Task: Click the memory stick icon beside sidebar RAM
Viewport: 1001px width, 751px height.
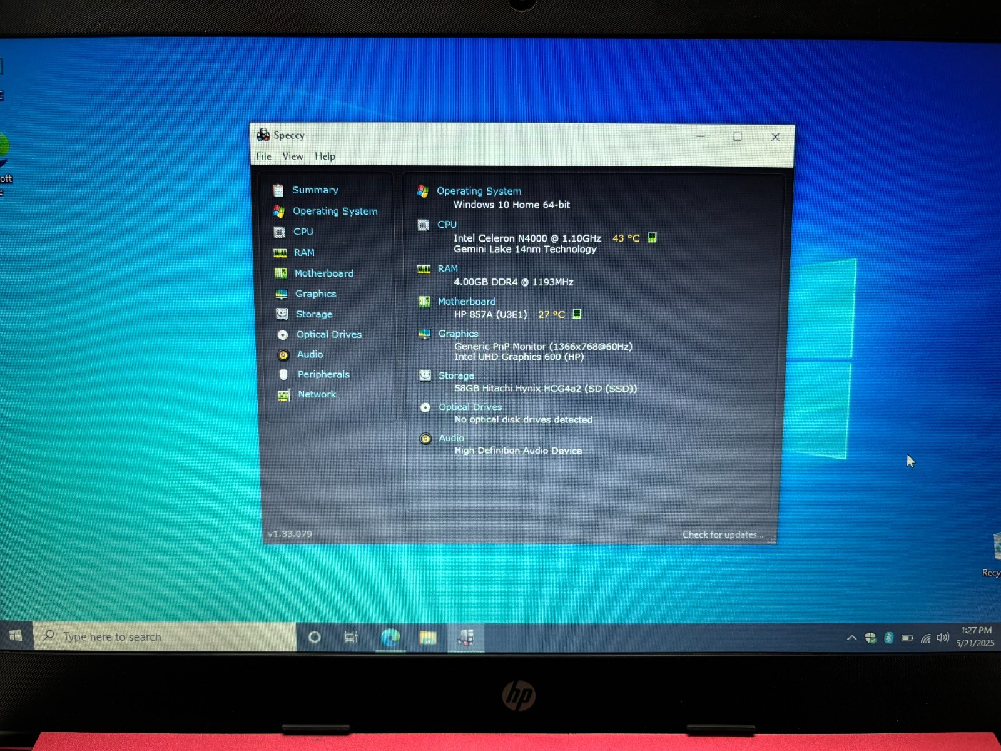Action: coord(280,253)
